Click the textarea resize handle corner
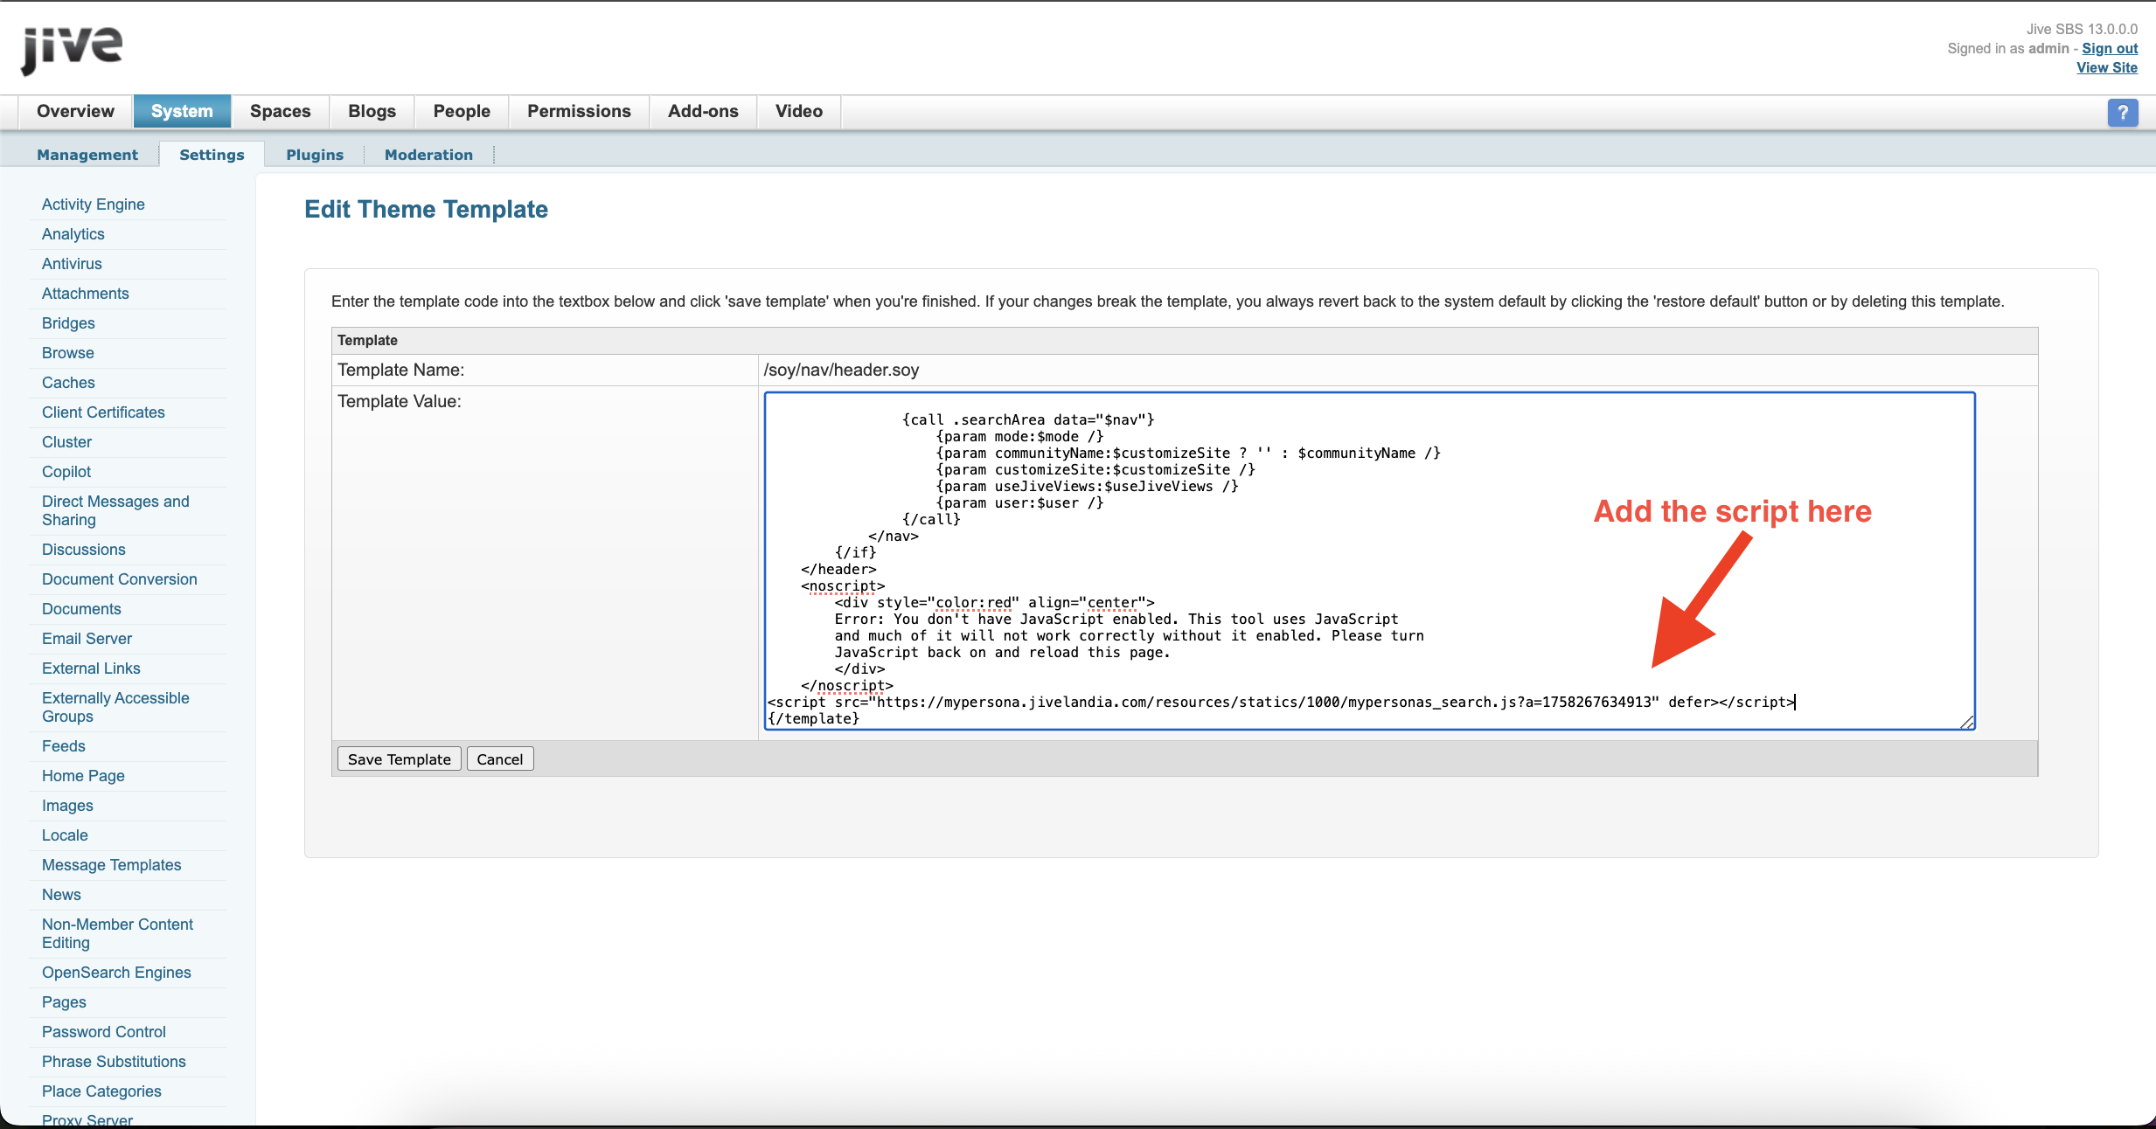The height and width of the screenshot is (1129, 2156). point(1967,722)
